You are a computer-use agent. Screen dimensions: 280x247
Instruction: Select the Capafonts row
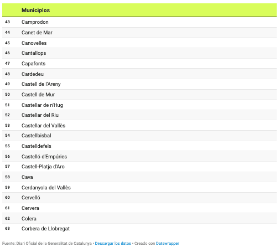tap(139, 64)
